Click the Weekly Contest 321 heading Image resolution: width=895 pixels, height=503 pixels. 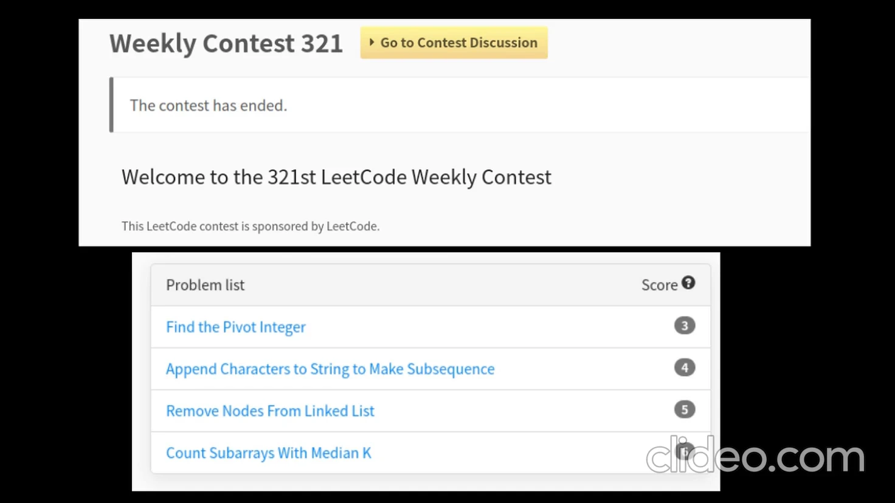tap(226, 44)
